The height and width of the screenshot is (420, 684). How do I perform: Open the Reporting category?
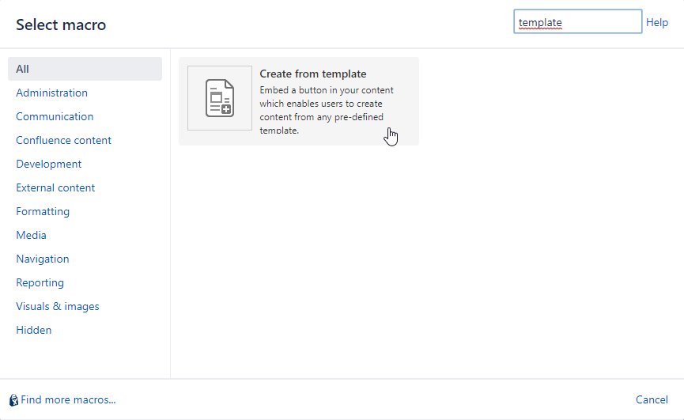(40, 282)
